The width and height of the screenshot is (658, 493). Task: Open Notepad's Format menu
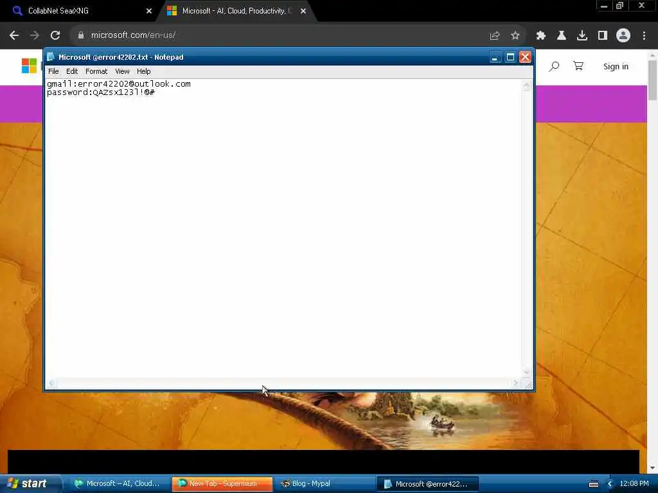tap(96, 71)
